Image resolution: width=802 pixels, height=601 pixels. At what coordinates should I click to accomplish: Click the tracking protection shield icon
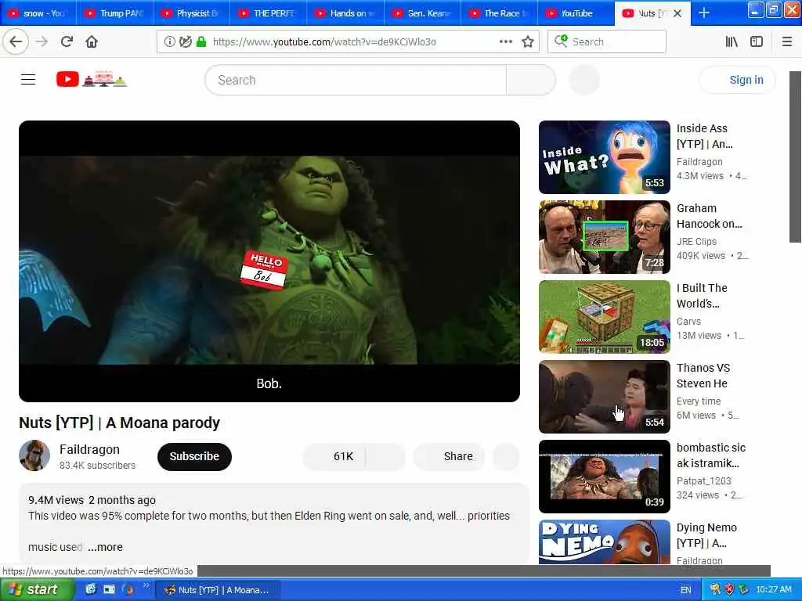click(x=185, y=42)
